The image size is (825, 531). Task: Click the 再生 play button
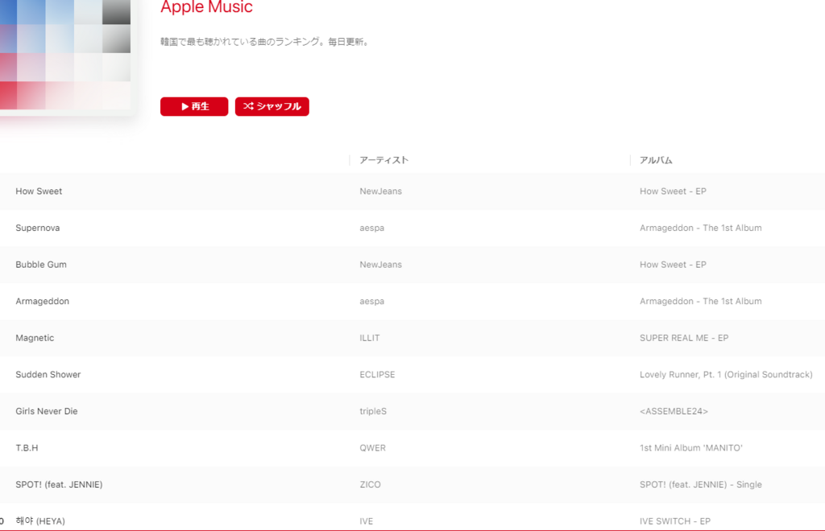coord(194,106)
